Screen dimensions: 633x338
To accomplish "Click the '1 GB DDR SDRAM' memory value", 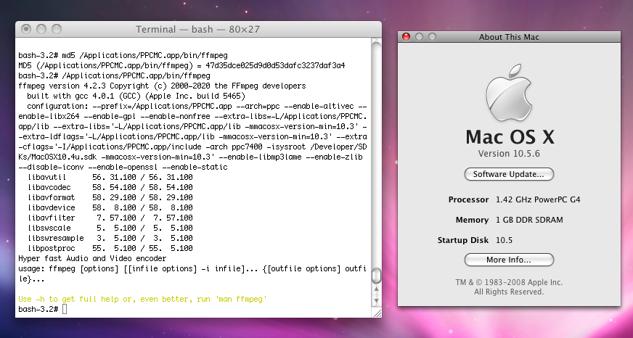I will click(x=529, y=220).
